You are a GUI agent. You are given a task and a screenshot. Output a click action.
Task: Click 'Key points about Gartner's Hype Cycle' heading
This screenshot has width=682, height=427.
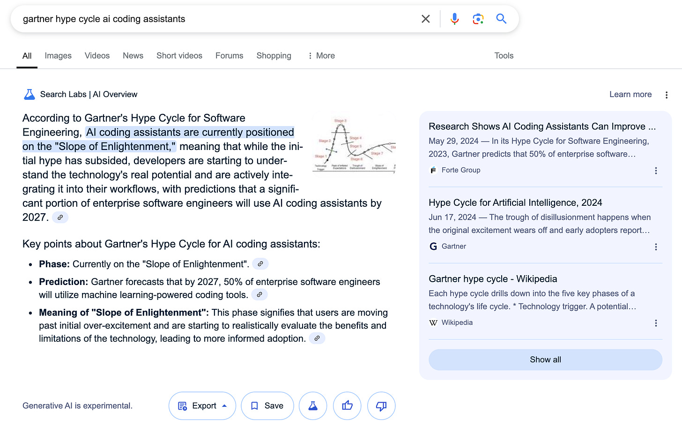(x=171, y=244)
